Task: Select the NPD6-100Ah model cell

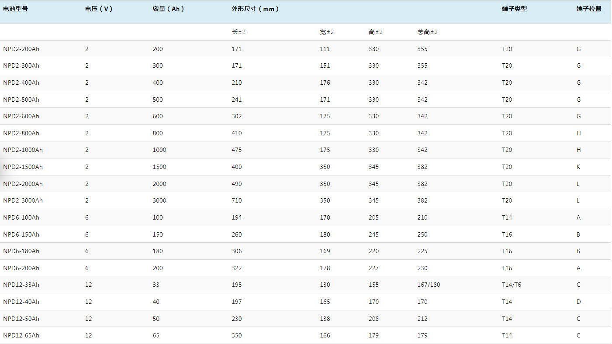Action: point(21,217)
